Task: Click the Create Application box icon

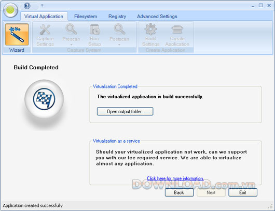Action: pyautogui.click(x=177, y=29)
